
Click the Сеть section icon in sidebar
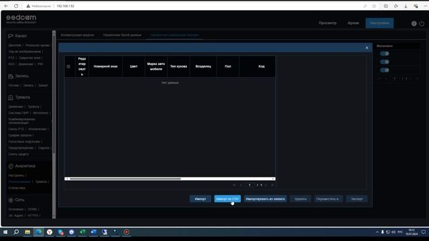11,200
